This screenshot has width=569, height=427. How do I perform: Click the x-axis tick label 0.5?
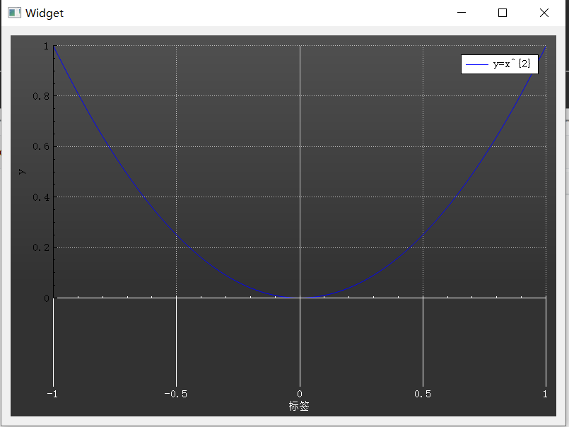(423, 394)
